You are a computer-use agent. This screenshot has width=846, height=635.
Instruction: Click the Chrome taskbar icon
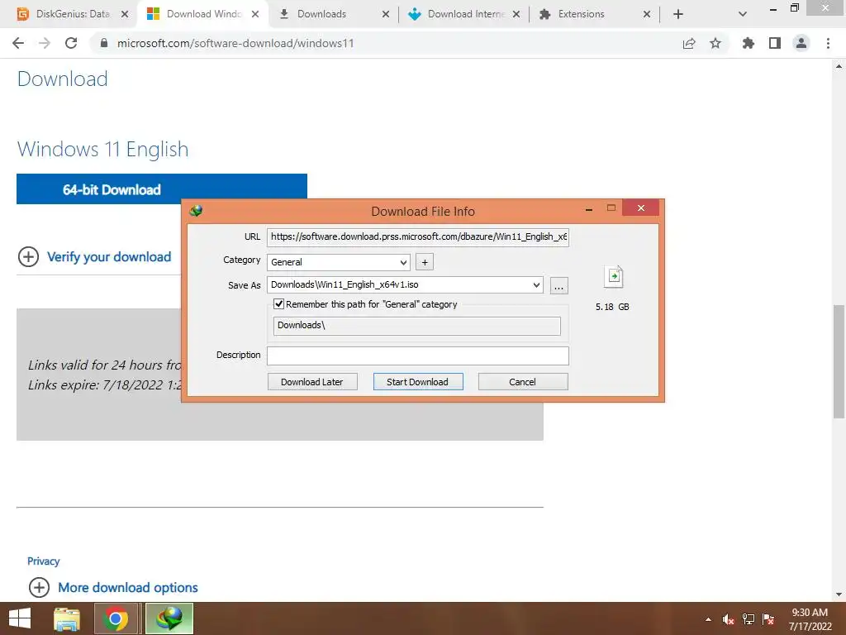coord(116,618)
